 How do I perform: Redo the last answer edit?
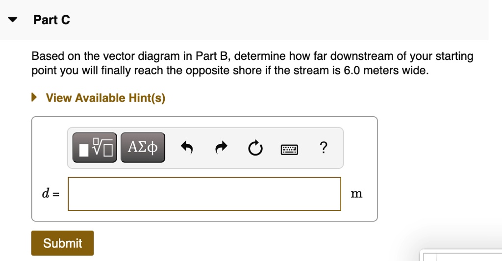click(221, 147)
